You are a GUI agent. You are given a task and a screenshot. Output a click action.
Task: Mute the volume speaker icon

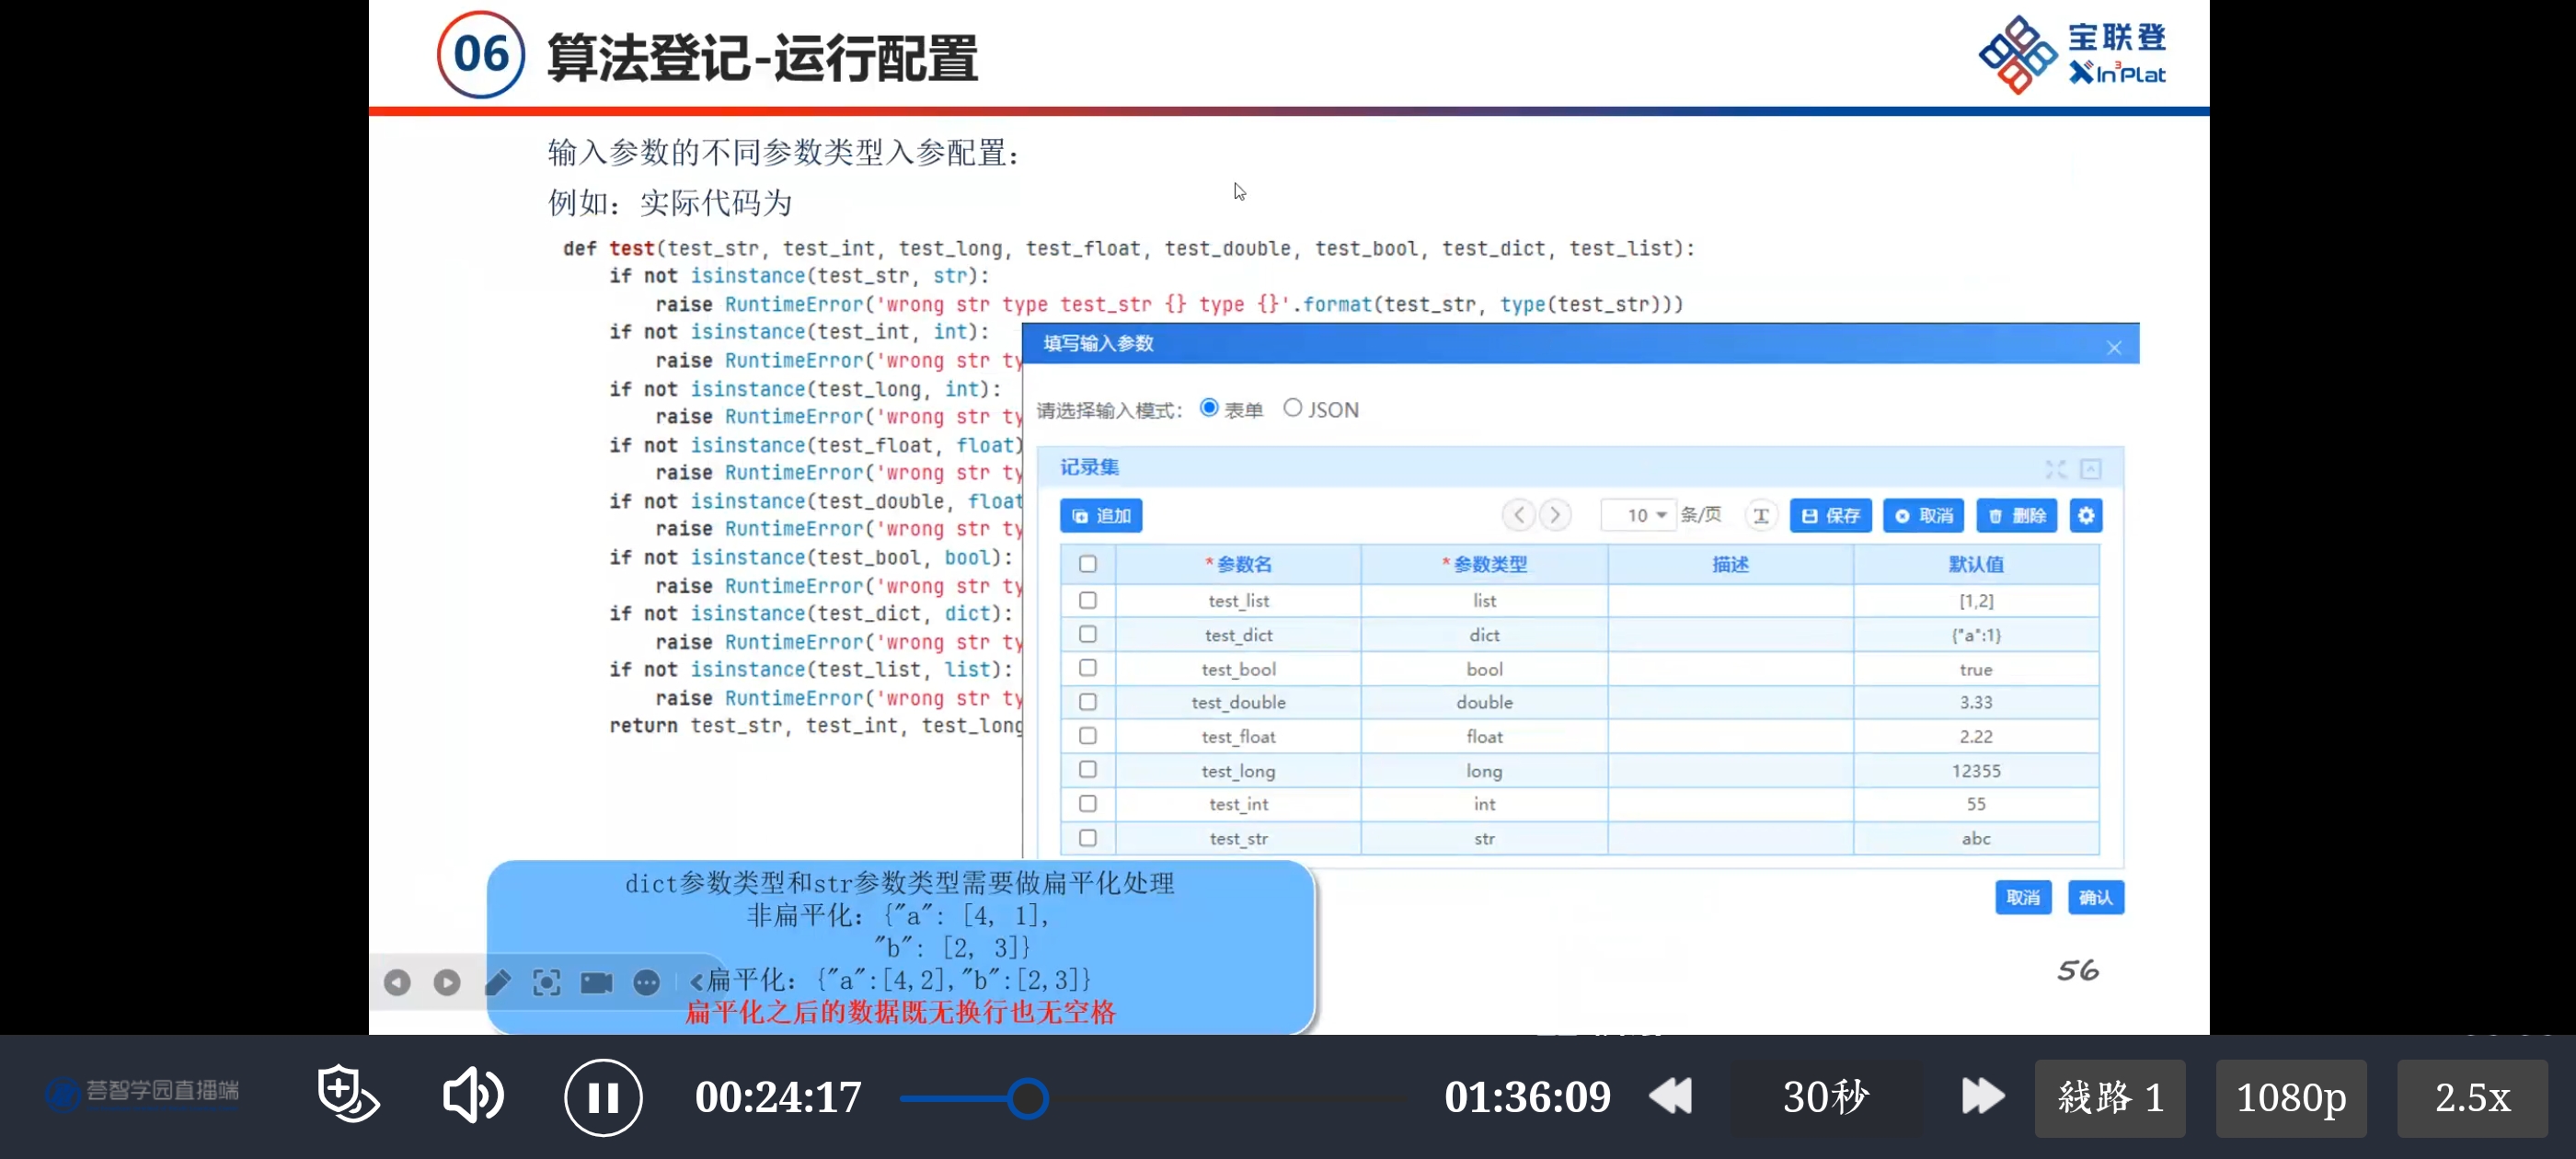(472, 1095)
